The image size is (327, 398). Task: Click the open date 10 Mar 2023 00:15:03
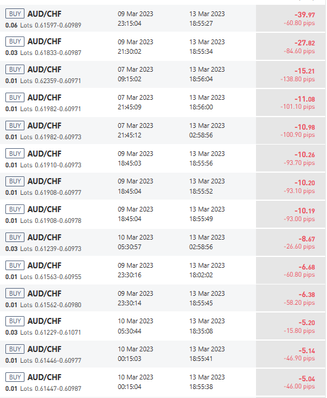point(135,354)
